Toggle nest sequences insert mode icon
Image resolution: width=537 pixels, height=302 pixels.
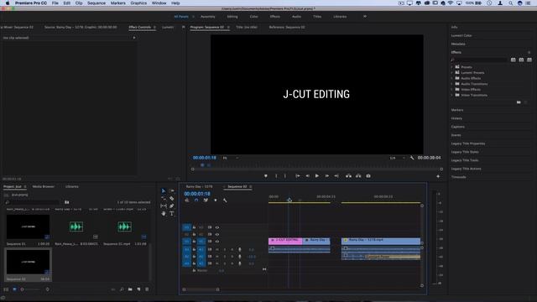pyautogui.click(x=187, y=200)
